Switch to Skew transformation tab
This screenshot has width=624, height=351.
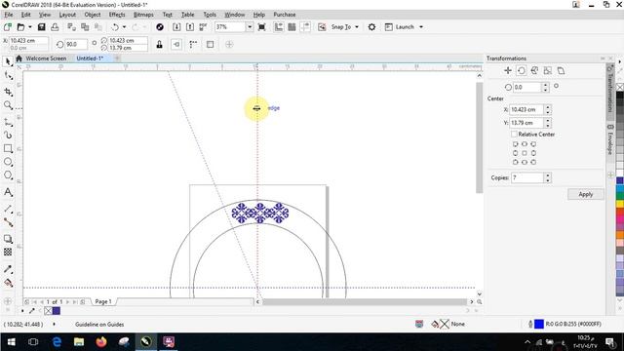[x=561, y=71]
